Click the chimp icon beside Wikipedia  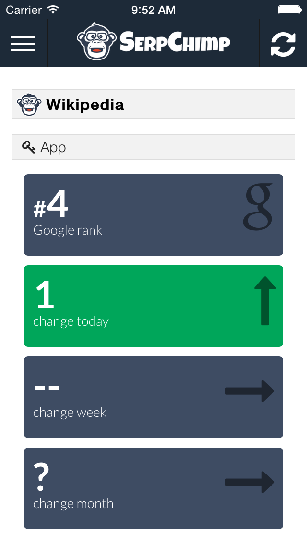pos(29,104)
